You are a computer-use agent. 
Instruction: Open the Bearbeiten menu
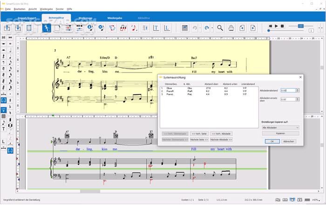tap(20, 9)
